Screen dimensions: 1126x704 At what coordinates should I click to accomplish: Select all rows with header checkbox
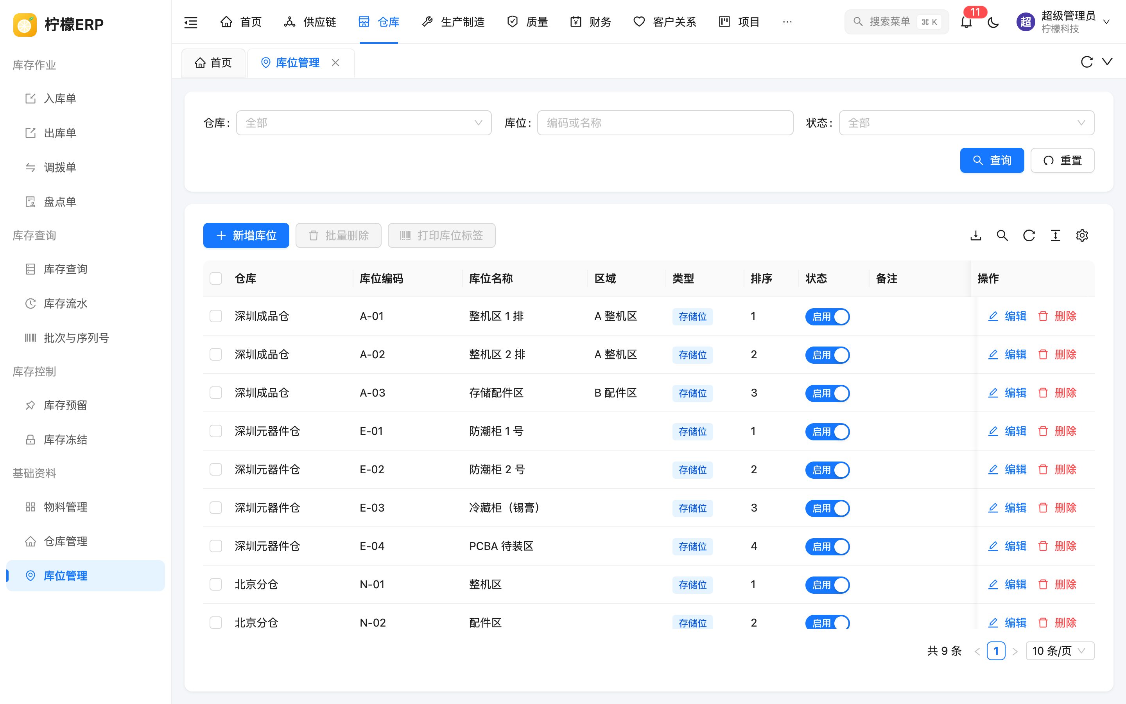pos(216,278)
